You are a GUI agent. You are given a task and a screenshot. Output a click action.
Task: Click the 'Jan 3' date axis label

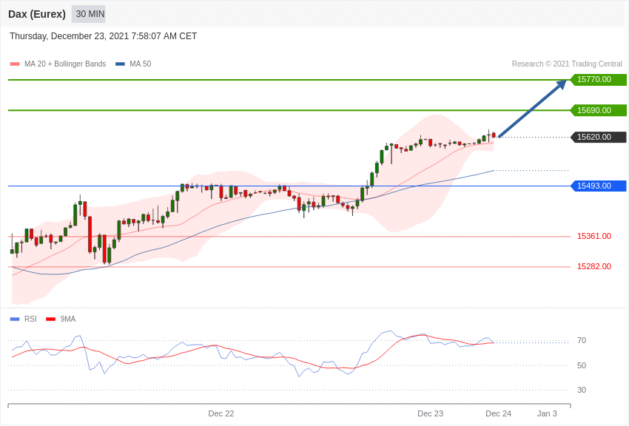(547, 413)
